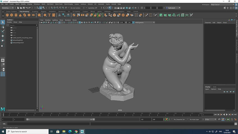Open the viewport Shading menu
The height and width of the screenshot is (134, 238).
(x=48, y=20)
